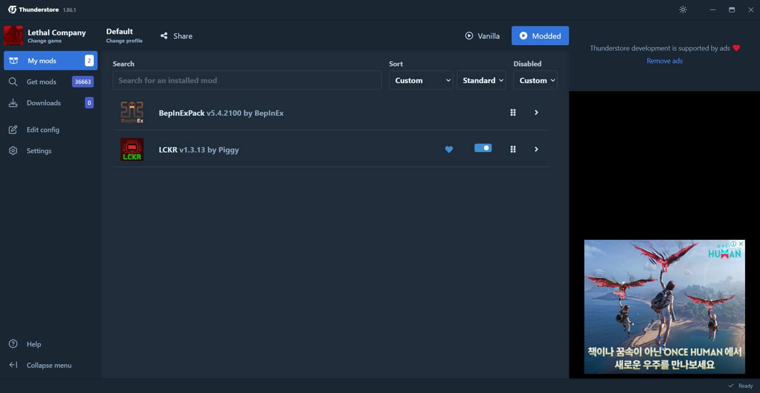The height and width of the screenshot is (393, 760).
Task: Click the BepInExPack drag handle grid icon
Action: click(x=513, y=113)
